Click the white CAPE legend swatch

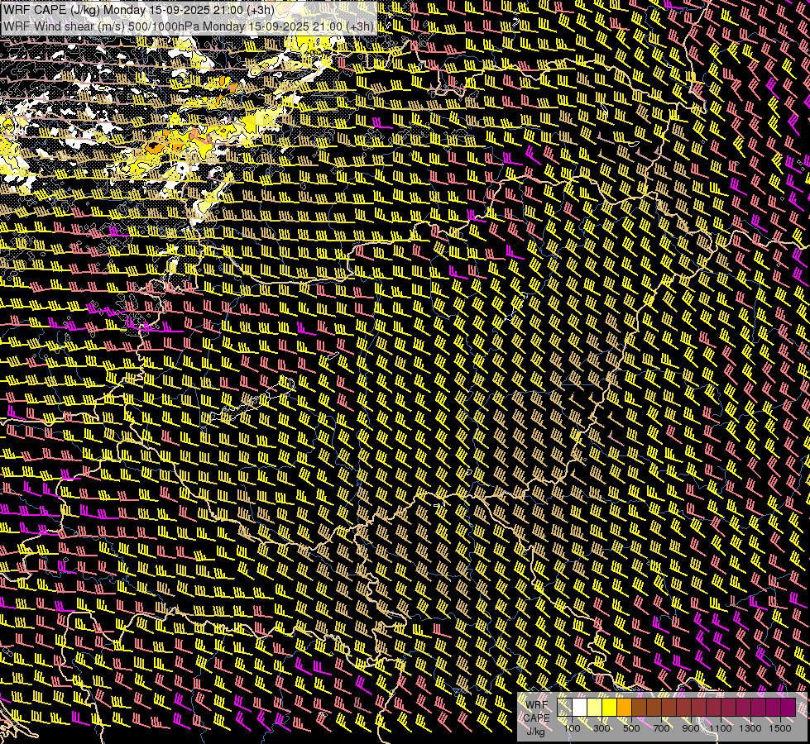coord(580,707)
